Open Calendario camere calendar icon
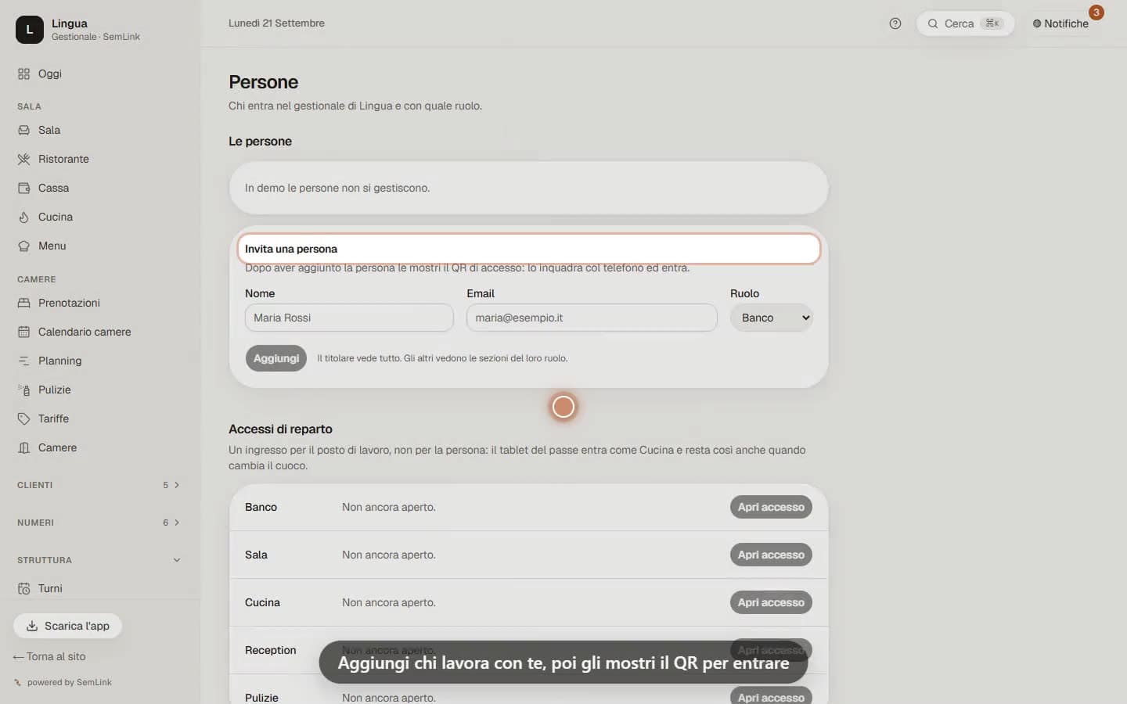The image size is (1127, 704). (x=23, y=332)
